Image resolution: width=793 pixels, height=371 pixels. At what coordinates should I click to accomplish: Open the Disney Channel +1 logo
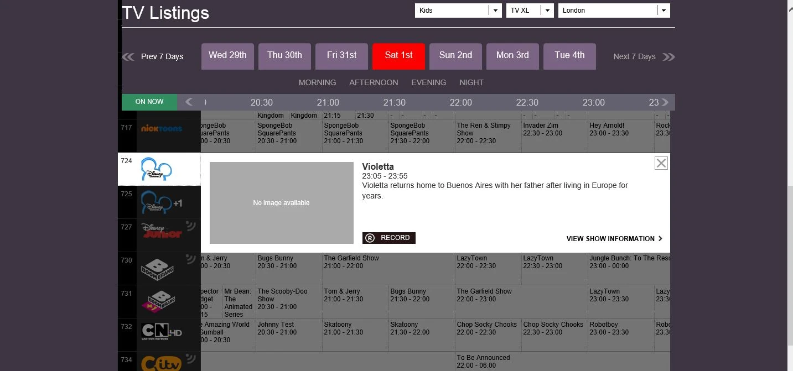pyautogui.click(x=160, y=202)
